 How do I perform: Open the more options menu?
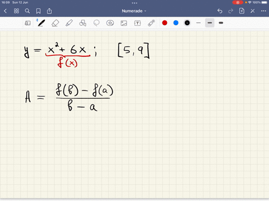(263, 11)
